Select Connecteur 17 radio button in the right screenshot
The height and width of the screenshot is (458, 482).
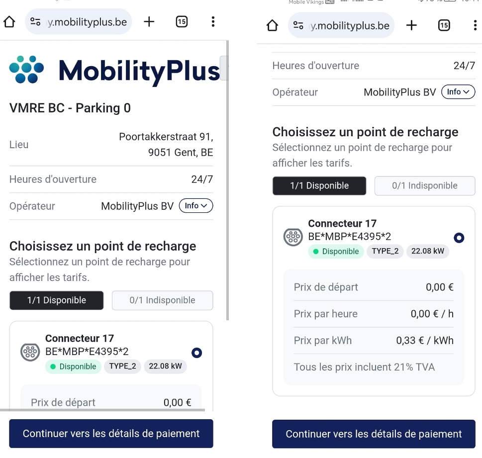pos(459,238)
